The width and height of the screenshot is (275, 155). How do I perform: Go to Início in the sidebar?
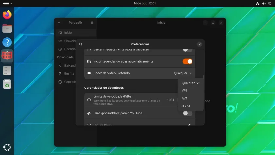76,33
